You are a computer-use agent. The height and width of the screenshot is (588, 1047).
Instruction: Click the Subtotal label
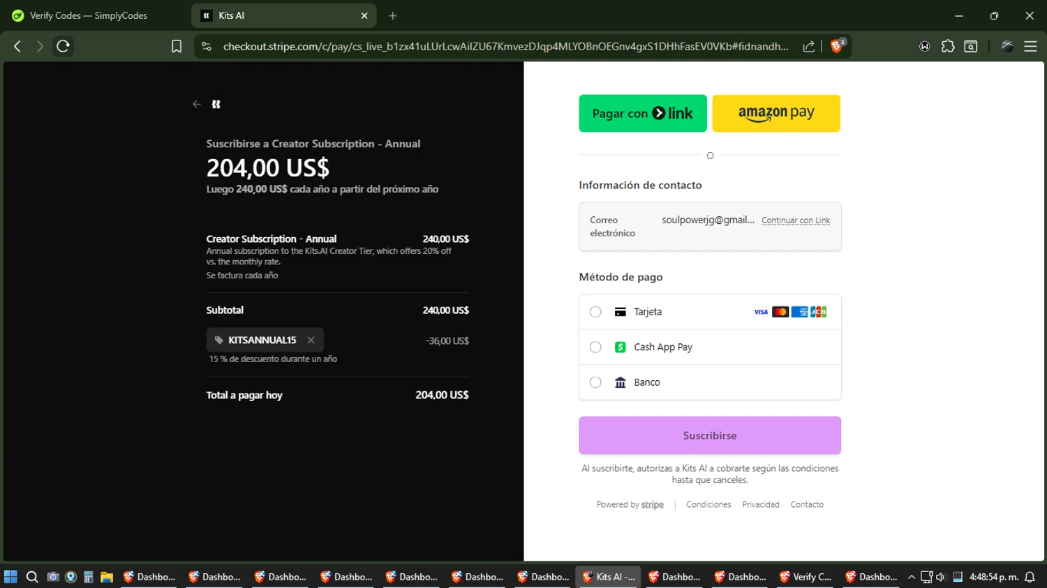[225, 310]
